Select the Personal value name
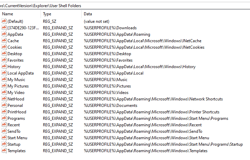This screenshot has width=250, height=160. [x=15, y=106]
